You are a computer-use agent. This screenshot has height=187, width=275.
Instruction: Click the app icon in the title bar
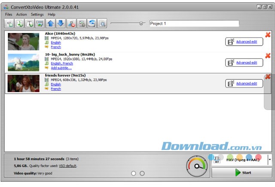coord(6,7)
